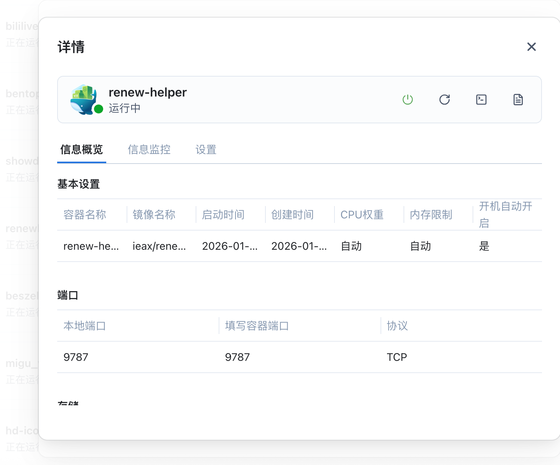Open the container log document icon

518,100
